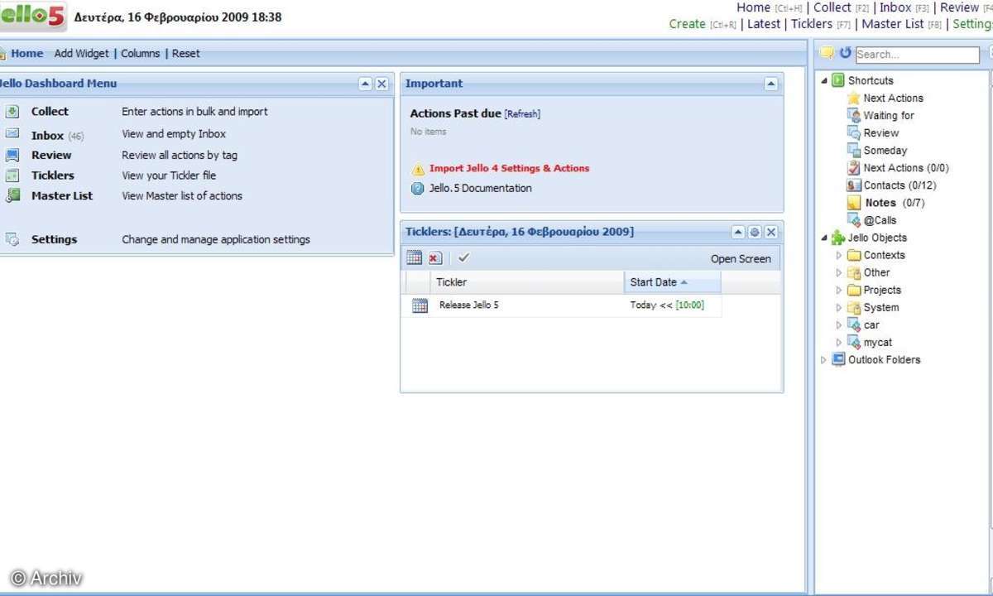The image size is (993, 596).
Task: Click the Search input field
Action: [917, 55]
